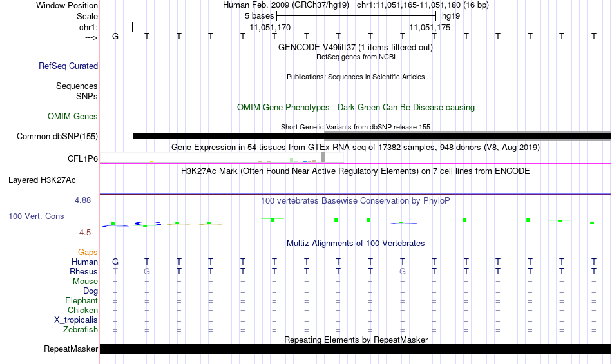Click the blue G PhyloP conservation logo
Screen dimensions: 612x364
click(148, 224)
